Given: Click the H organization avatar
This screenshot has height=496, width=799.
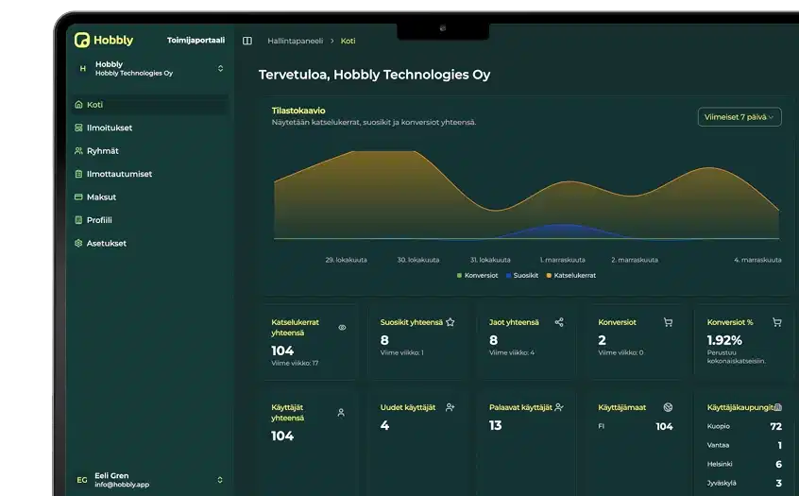Looking at the screenshot, I should (x=82, y=68).
